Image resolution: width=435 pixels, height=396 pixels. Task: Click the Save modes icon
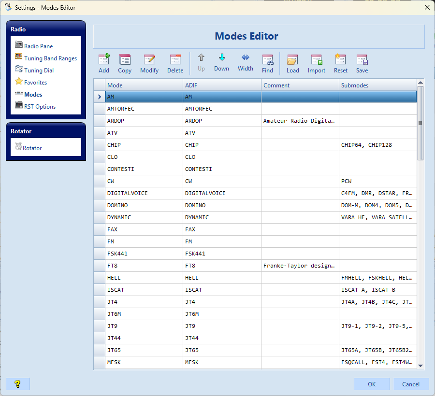point(362,60)
